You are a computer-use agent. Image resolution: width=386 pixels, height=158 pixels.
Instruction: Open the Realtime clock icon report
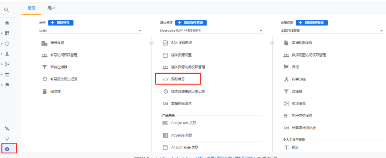[7, 43]
